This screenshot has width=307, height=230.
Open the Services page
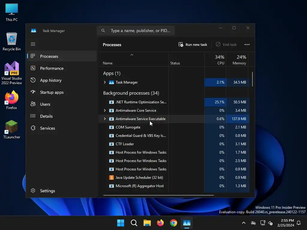[x=62, y=128]
